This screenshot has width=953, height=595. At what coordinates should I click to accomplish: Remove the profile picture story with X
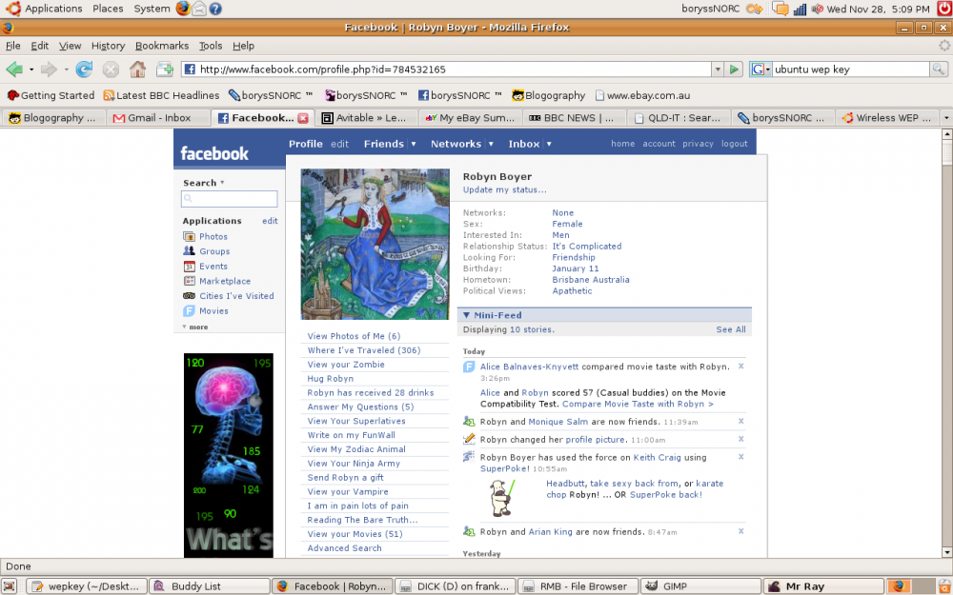tap(740, 438)
